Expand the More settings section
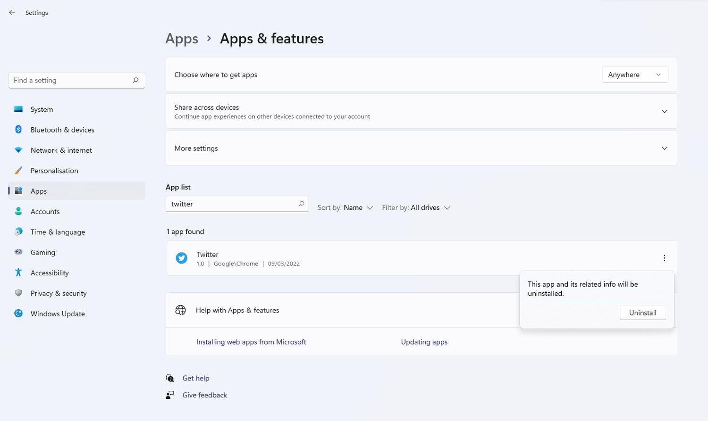This screenshot has width=708, height=421. point(664,148)
